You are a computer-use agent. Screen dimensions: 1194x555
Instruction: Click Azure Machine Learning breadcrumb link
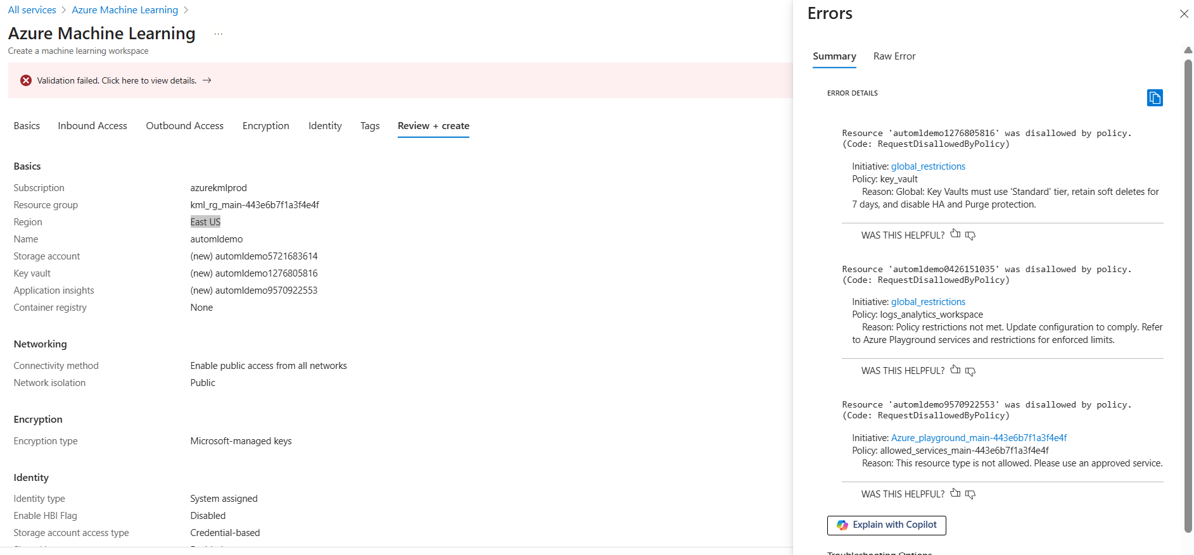[x=125, y=10]
